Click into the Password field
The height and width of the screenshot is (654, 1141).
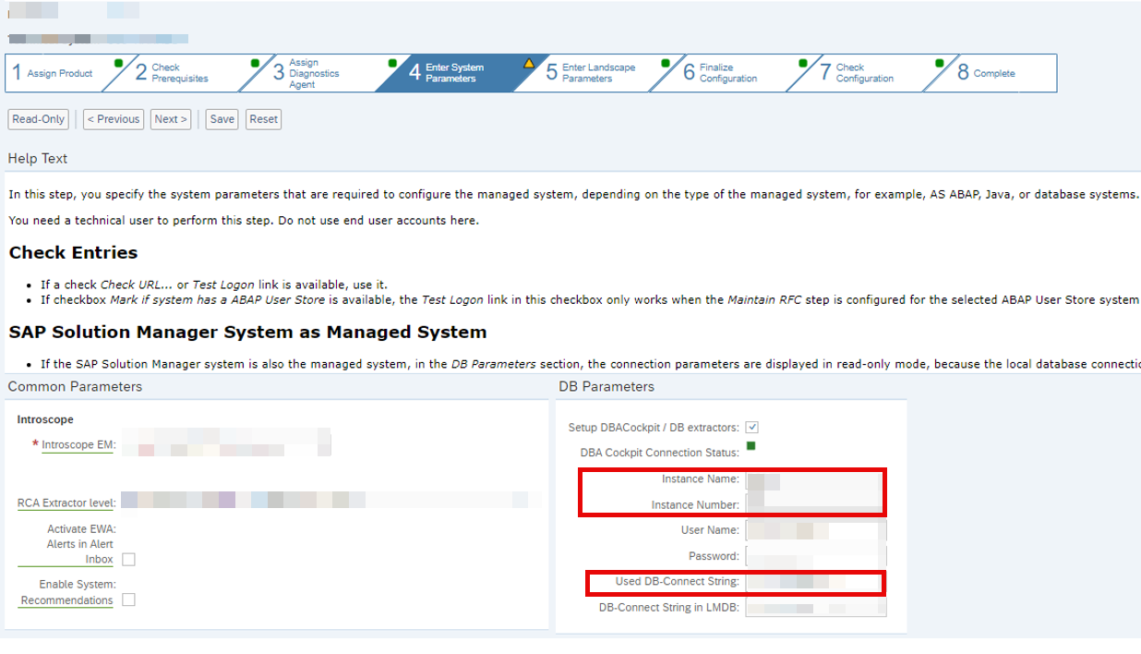click(816, 556)
